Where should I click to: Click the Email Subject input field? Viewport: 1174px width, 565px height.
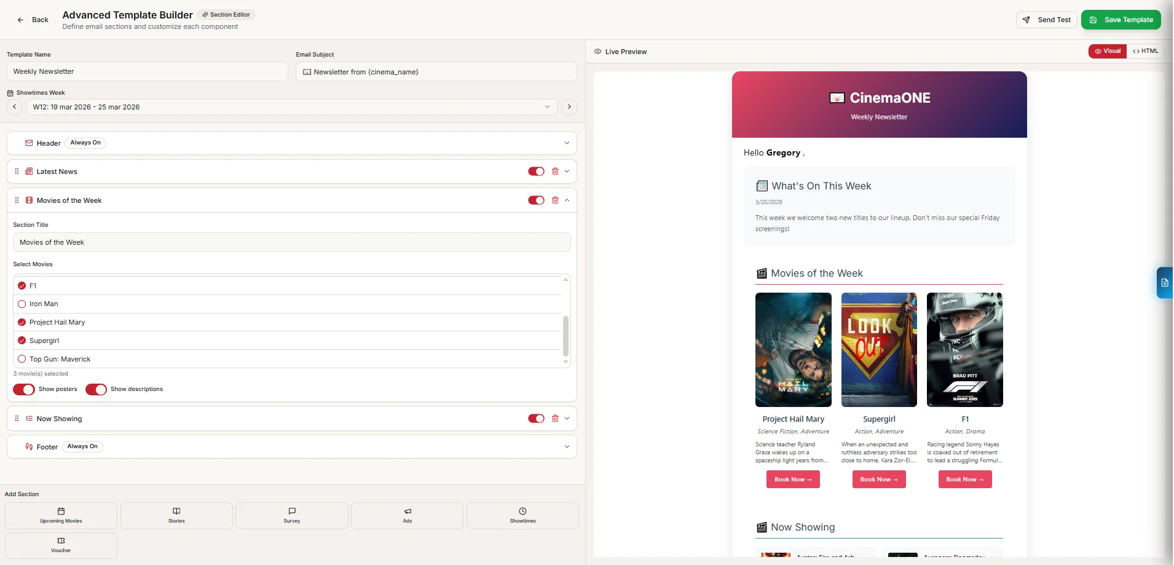(436, 71)
